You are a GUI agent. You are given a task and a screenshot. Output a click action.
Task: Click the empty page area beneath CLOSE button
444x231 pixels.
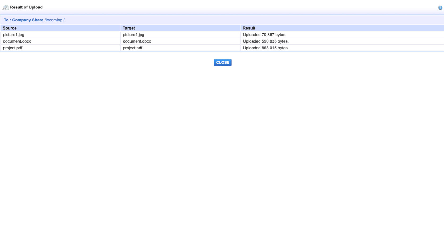(x=222, y=132)
